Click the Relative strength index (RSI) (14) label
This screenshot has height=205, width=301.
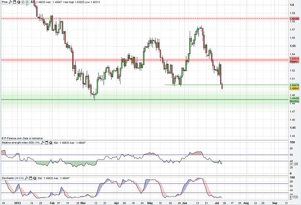click(21, 143)
